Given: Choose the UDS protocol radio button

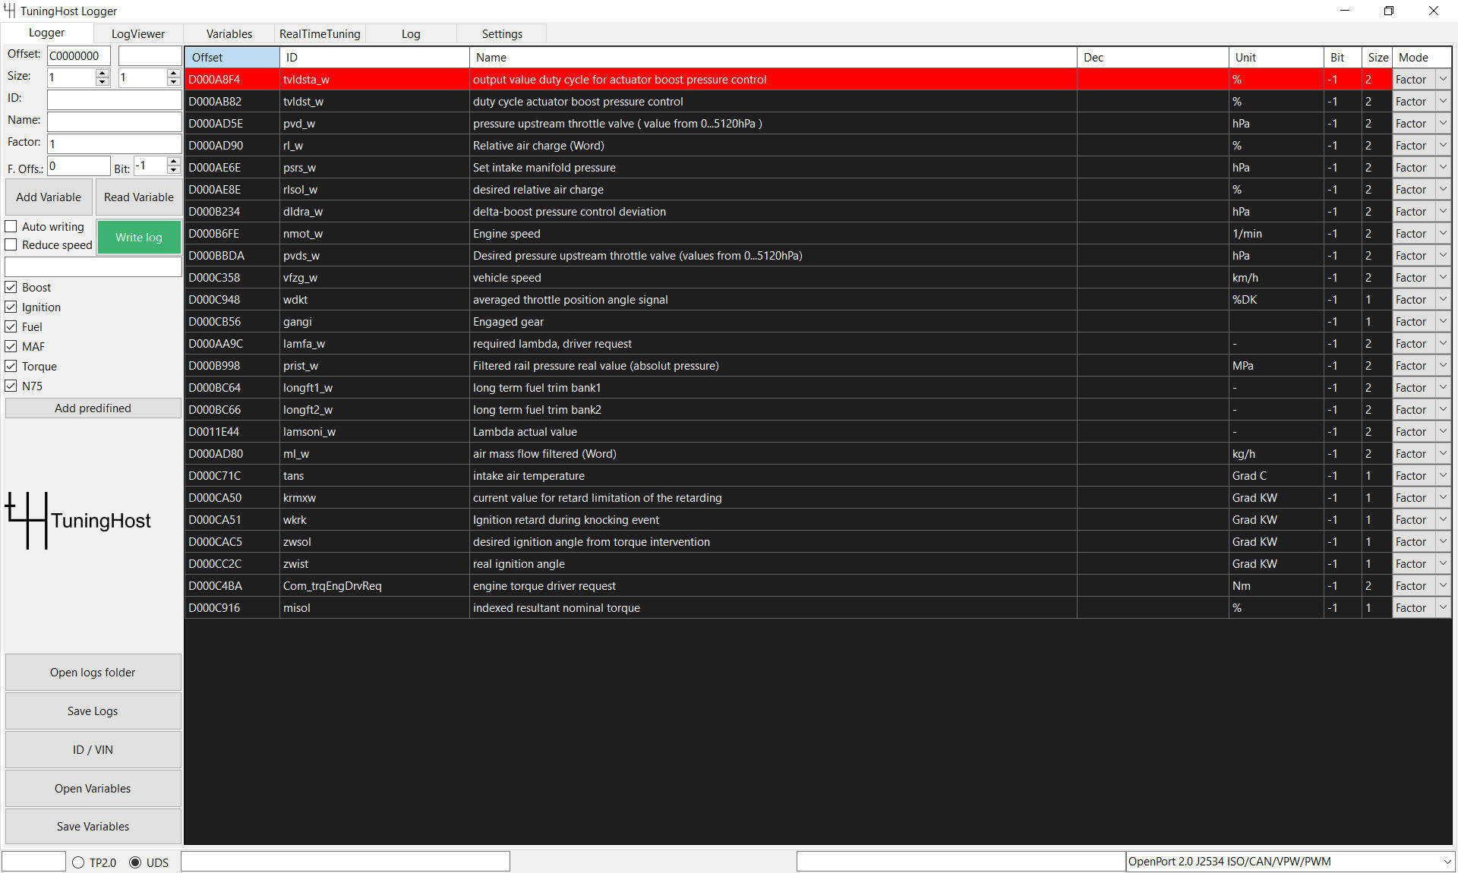Looking at the screenshot, I should (135, 862).
